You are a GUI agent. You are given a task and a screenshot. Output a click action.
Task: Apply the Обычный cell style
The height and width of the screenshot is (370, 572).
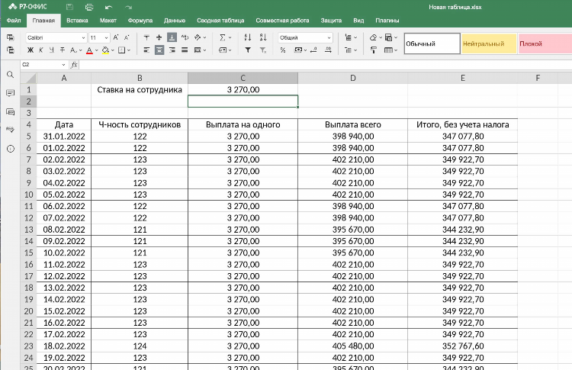(x=432, y=43)
